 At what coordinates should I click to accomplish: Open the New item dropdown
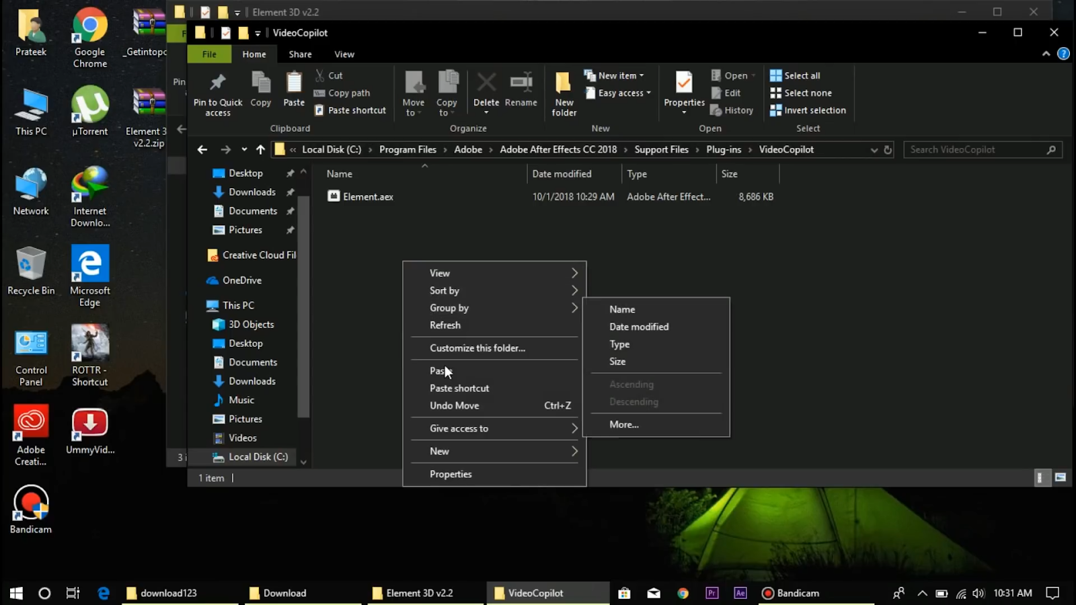coord(614,75)
